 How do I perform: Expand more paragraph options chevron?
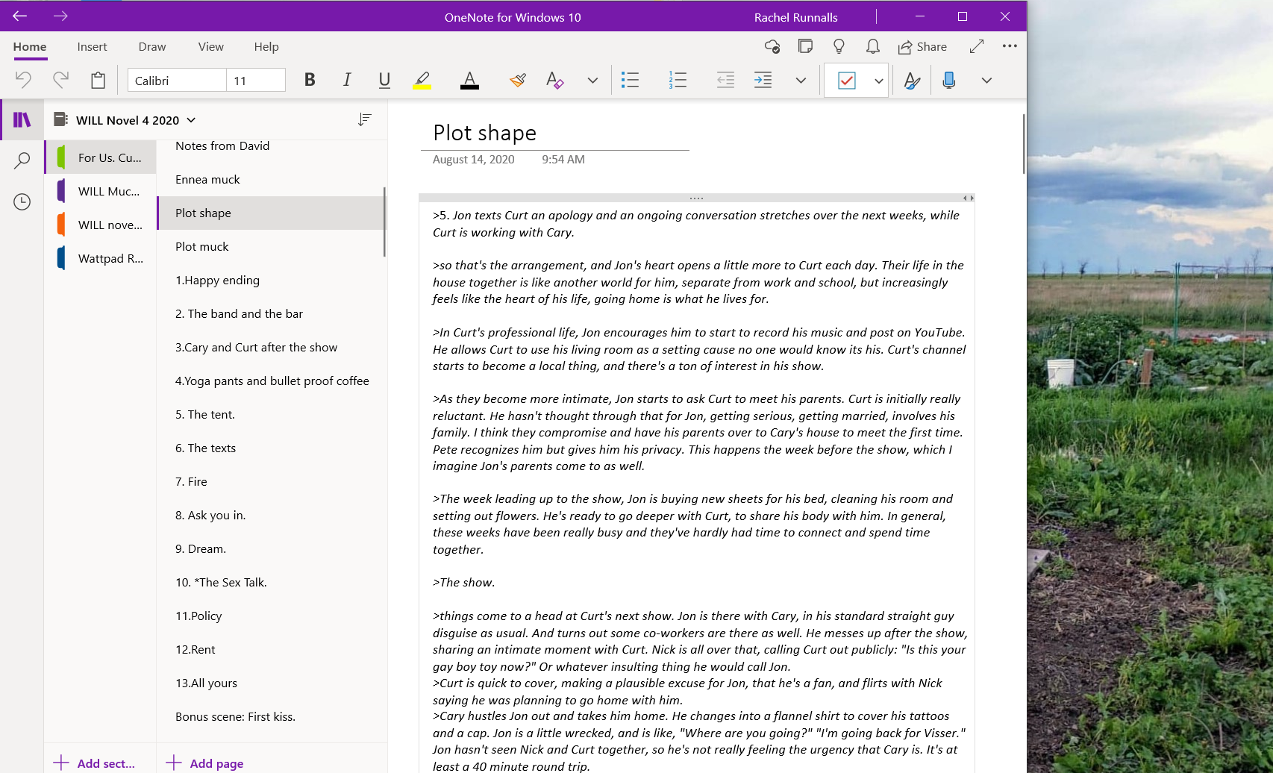tap(801, 80)
